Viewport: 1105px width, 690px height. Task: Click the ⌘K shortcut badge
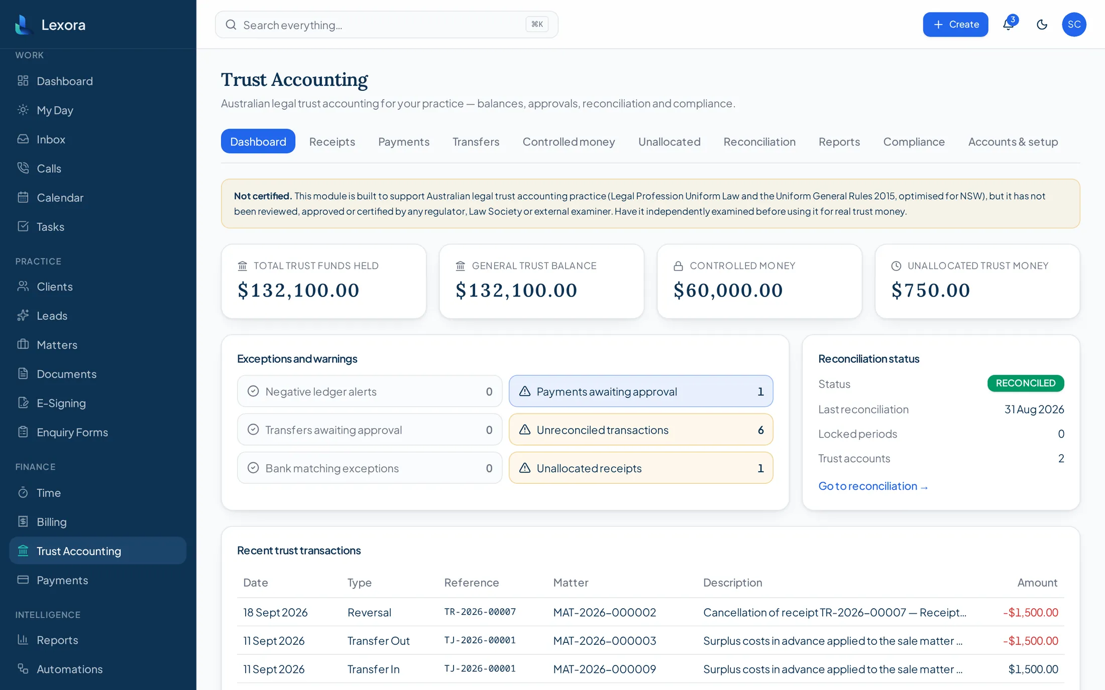[x=537, y=24]
